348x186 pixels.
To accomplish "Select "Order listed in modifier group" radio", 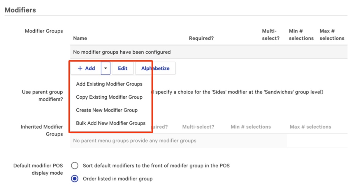I will (75, 179).
